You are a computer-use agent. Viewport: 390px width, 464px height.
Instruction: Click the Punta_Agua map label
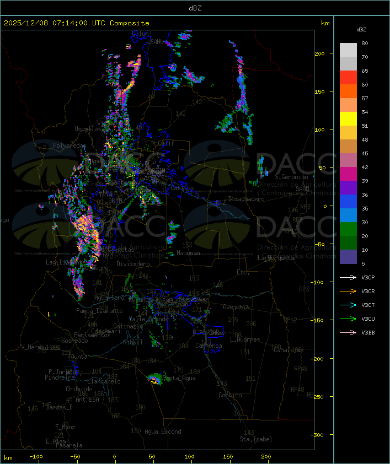[x=179, y=378]
